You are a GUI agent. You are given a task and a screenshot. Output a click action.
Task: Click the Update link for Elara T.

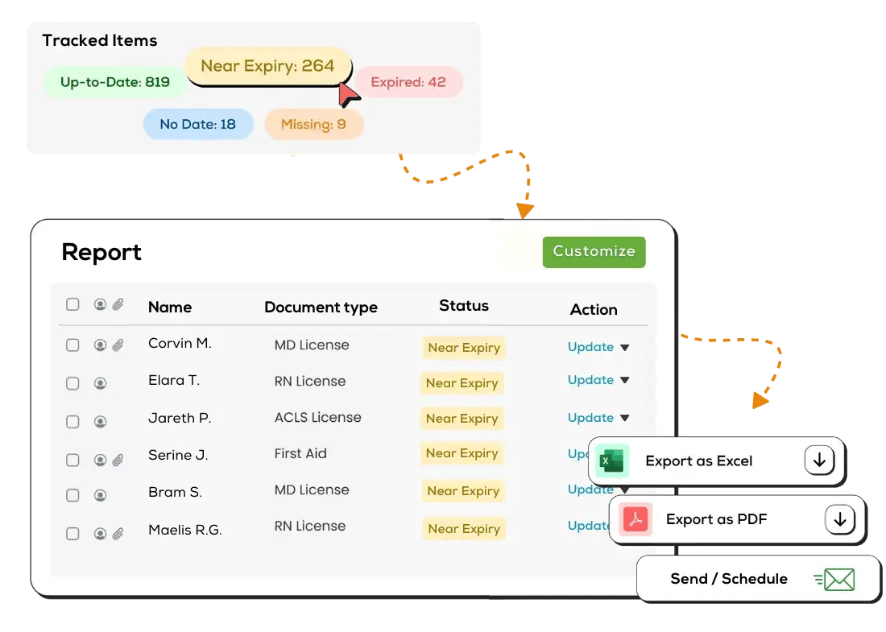click(590, 379)
